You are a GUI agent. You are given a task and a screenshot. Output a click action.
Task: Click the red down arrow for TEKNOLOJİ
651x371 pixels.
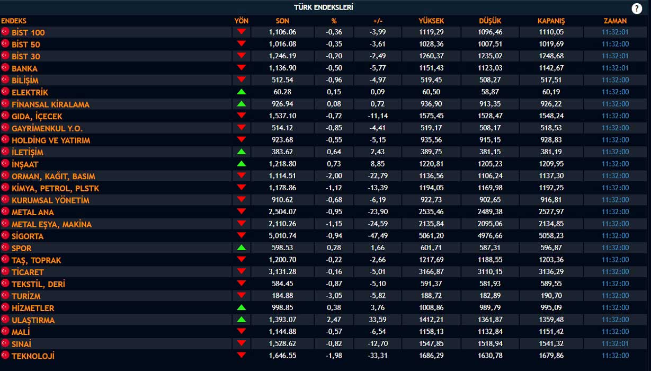242,356
